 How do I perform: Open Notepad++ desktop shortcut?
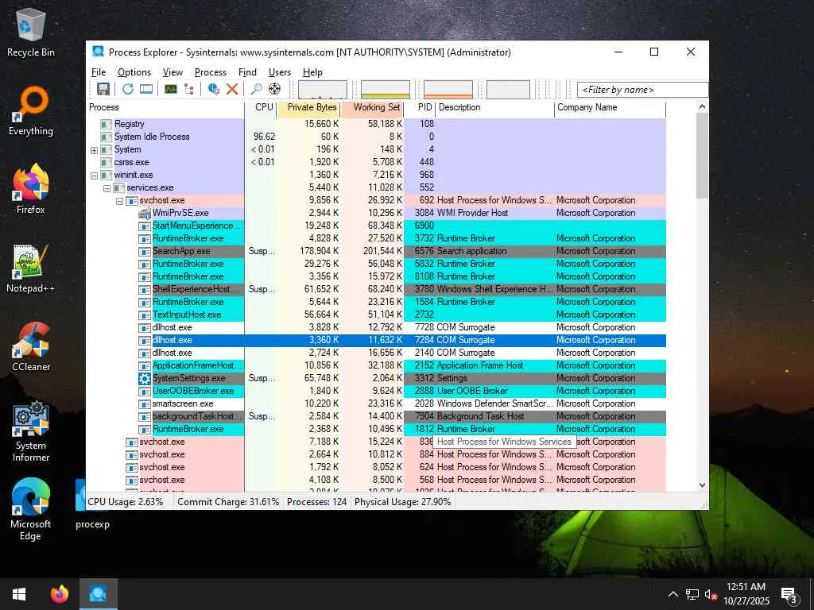(x=31, y=268)
